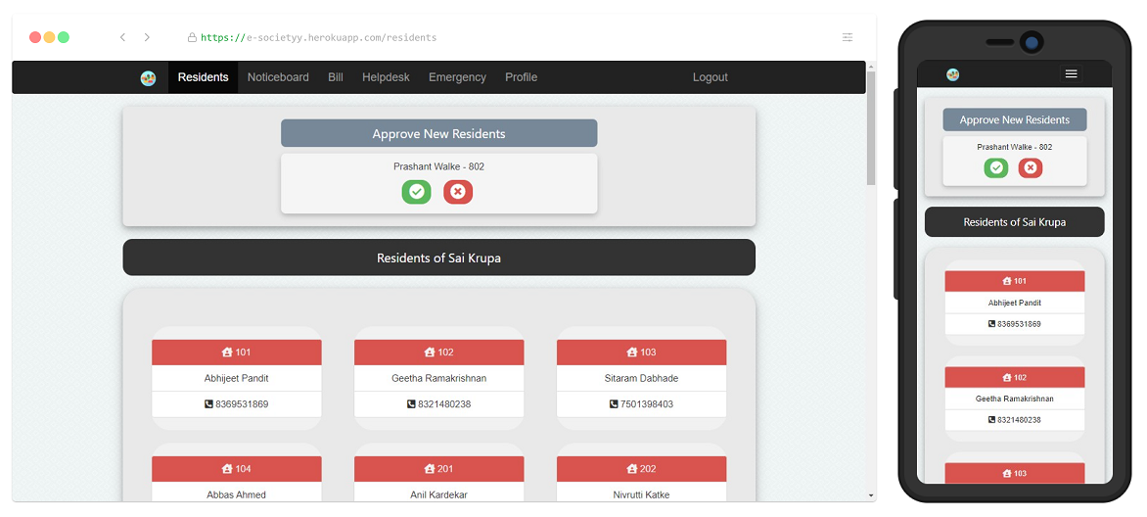Image resolution: width=1147 pixels, height=517 pixels.
Task: Approve Prashant Walke with green check in desktop browser
Action: tap(416, 192)
